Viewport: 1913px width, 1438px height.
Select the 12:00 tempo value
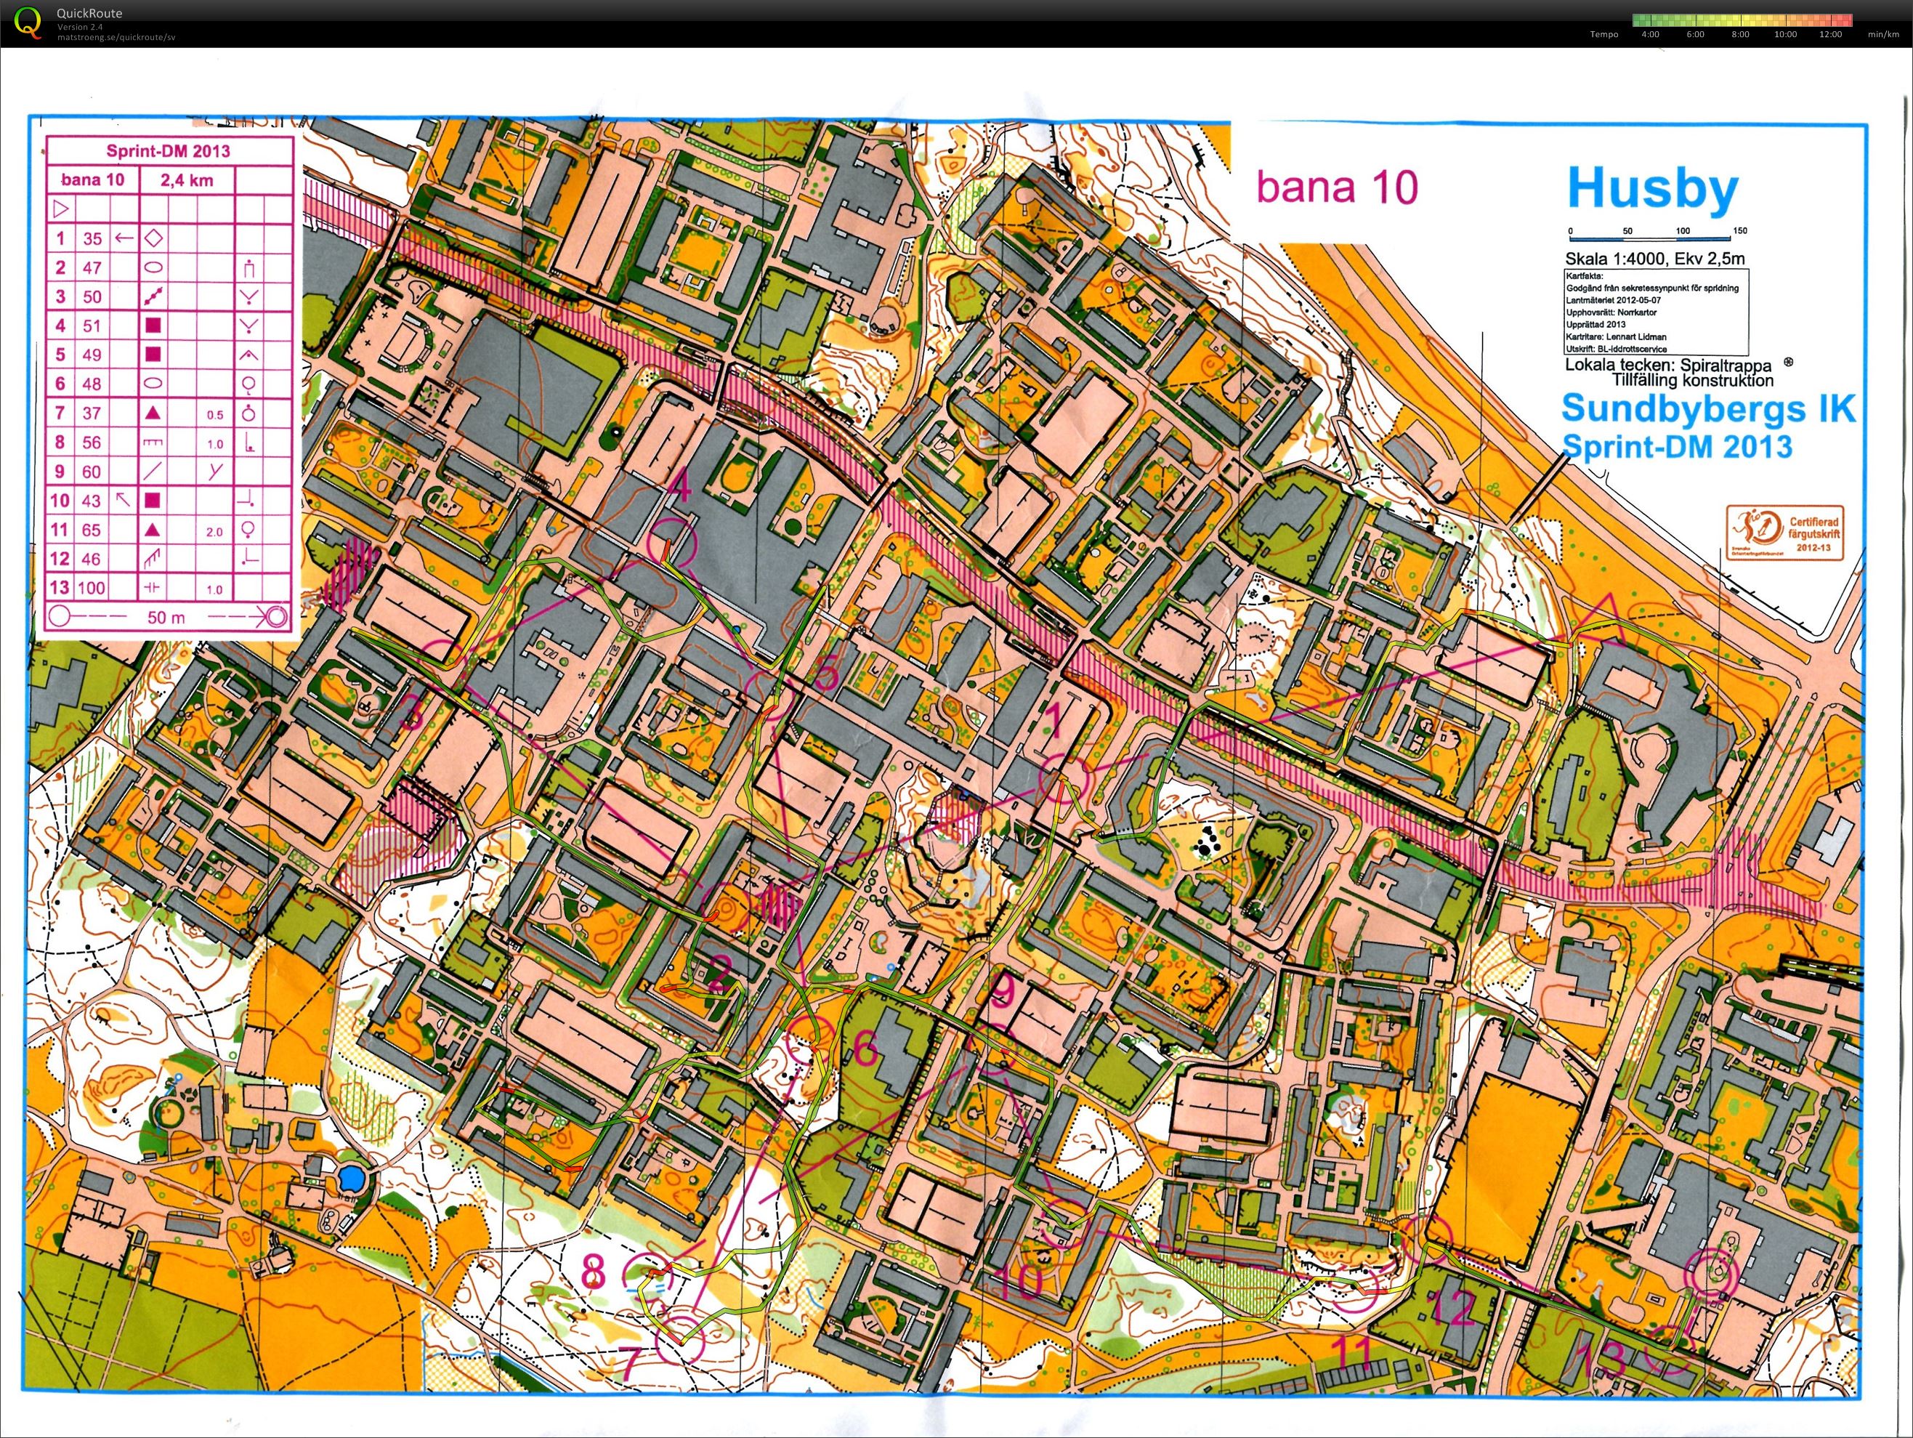pos(1830,35)
